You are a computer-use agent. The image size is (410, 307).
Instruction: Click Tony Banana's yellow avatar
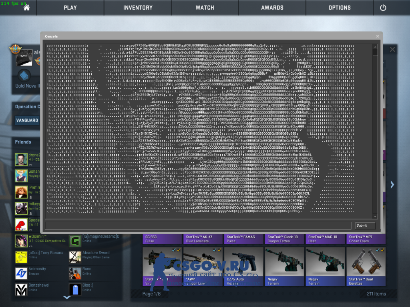coord(21,257)
